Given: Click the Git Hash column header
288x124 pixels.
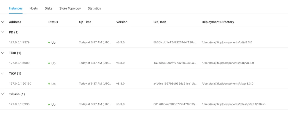Looking at the screenshot, I should point(160,22).
